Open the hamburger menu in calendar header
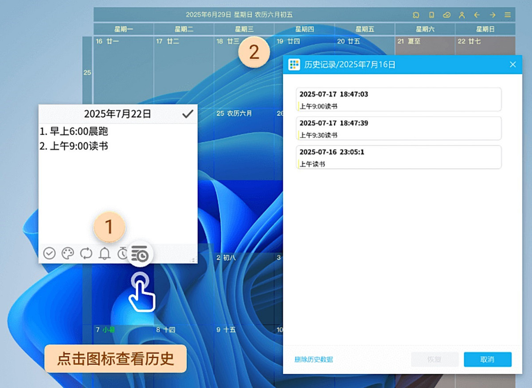The height and width of the screenshot is (388, 532). (x=507, y=15)
